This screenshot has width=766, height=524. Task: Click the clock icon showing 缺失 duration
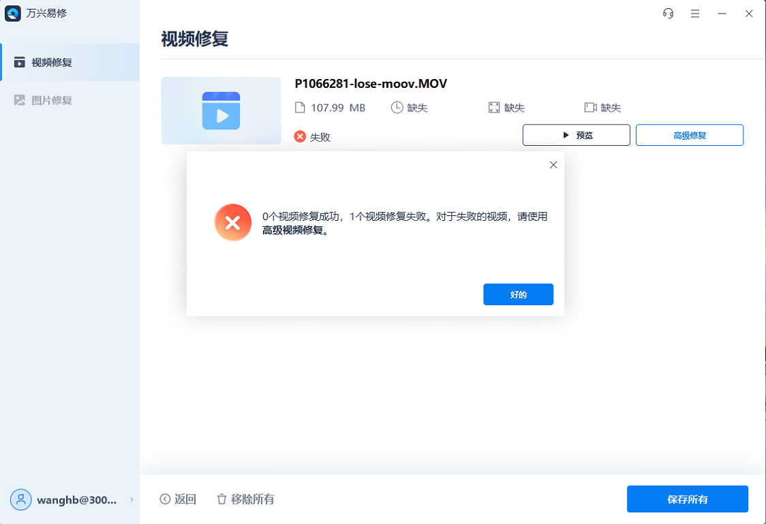[x=395, y=107]
